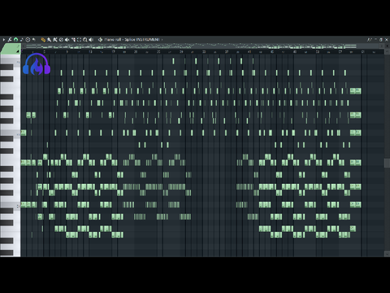Click bar 49 on the timeline ruler

295,51
